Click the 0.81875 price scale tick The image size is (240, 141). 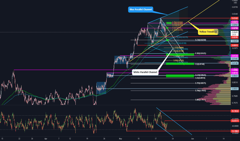(x=235, y=48)
